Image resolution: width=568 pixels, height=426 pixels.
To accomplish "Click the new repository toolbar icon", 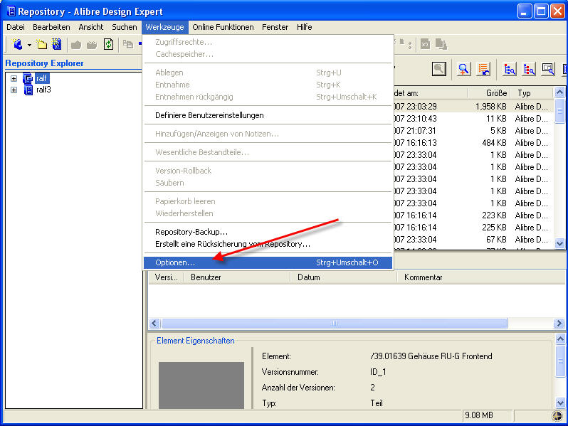I will coord(57,45).
